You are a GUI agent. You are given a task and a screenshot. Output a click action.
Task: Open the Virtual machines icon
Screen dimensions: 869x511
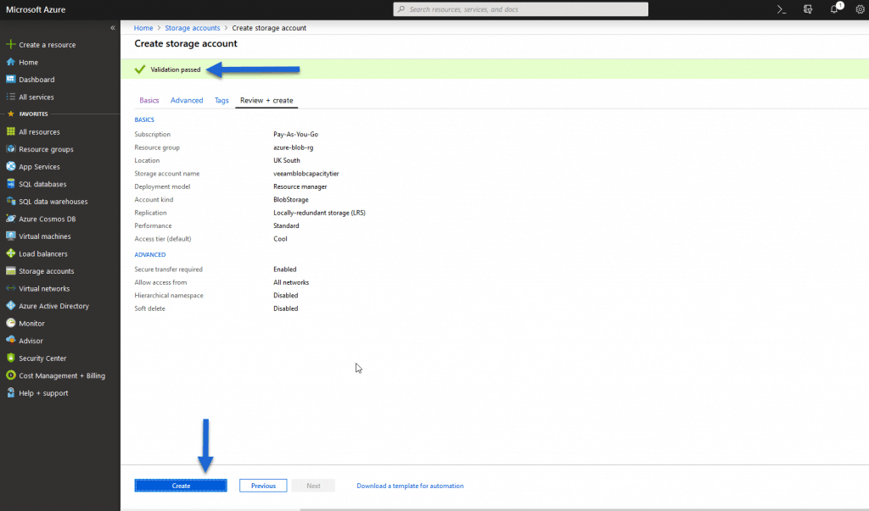10,236
